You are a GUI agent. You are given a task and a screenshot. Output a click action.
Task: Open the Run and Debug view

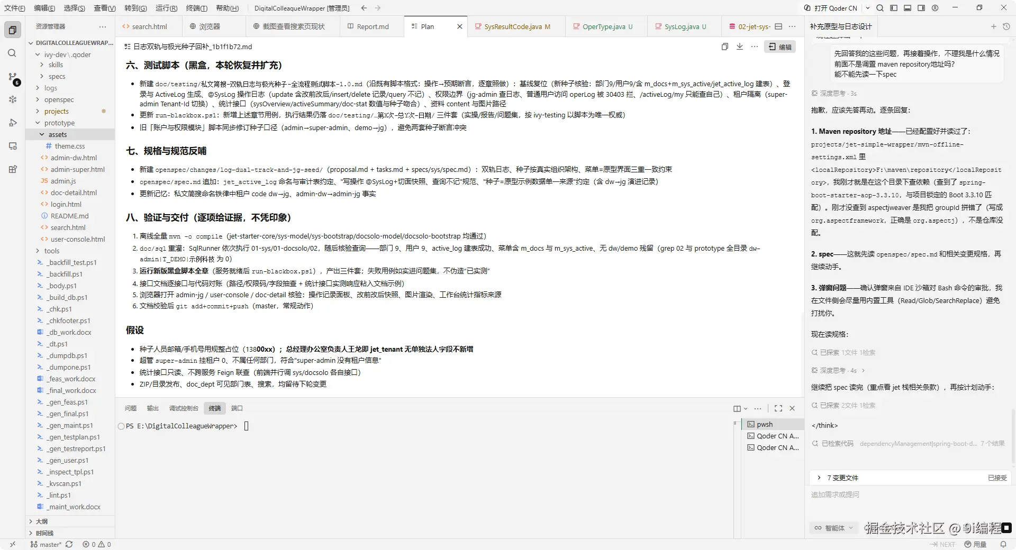pos(13,123)
